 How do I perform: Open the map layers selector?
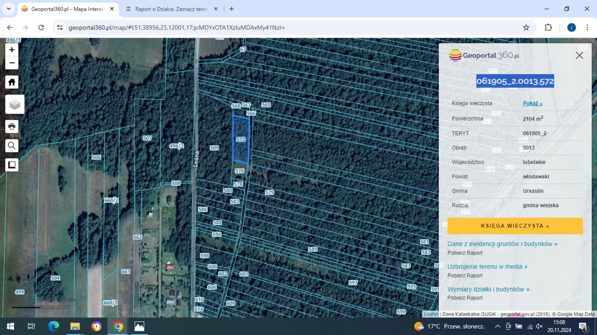coord(15,104)
